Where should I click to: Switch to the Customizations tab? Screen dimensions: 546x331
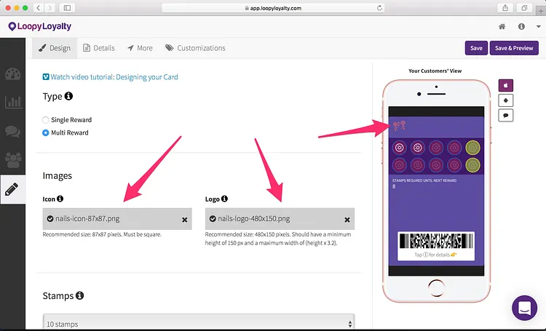point(195,48)
